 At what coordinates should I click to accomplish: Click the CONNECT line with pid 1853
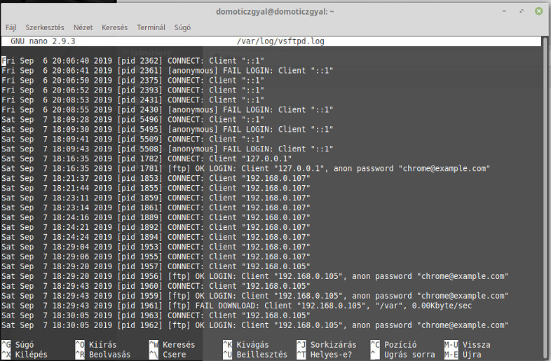[x=156, y=179]
